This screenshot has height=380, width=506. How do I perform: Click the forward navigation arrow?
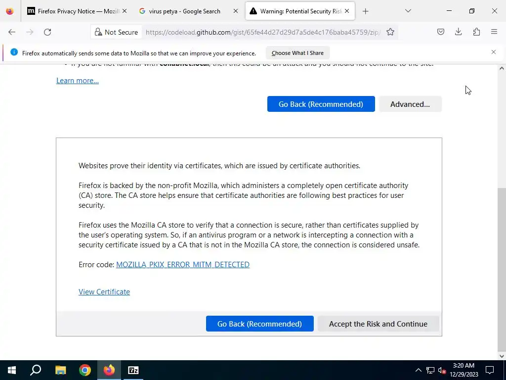point(30,32)
